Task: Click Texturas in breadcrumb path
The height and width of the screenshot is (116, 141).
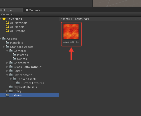Action: [x=81, y=19]
